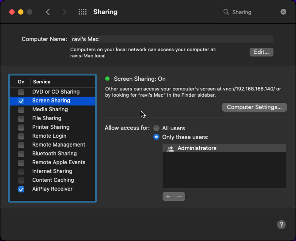Image resolution: width=296 pixels, height=241 pixels.
Task: Click the magnifying glass search icon
Action: pos(227,12)
